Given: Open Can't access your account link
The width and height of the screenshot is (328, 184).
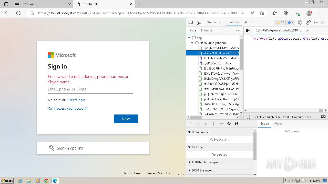Looking at the screenshot, I should (68, 109).
